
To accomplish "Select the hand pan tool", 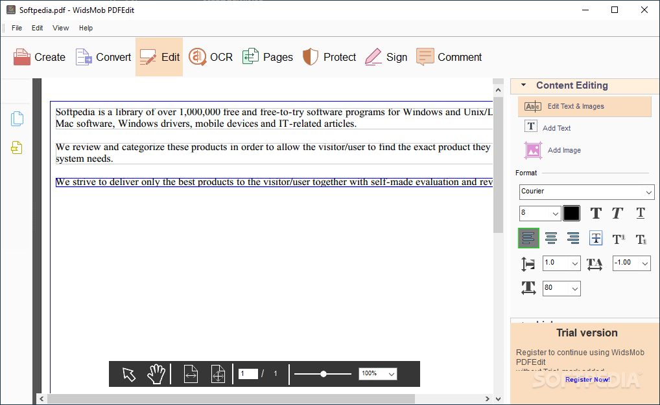I will 156,373.
